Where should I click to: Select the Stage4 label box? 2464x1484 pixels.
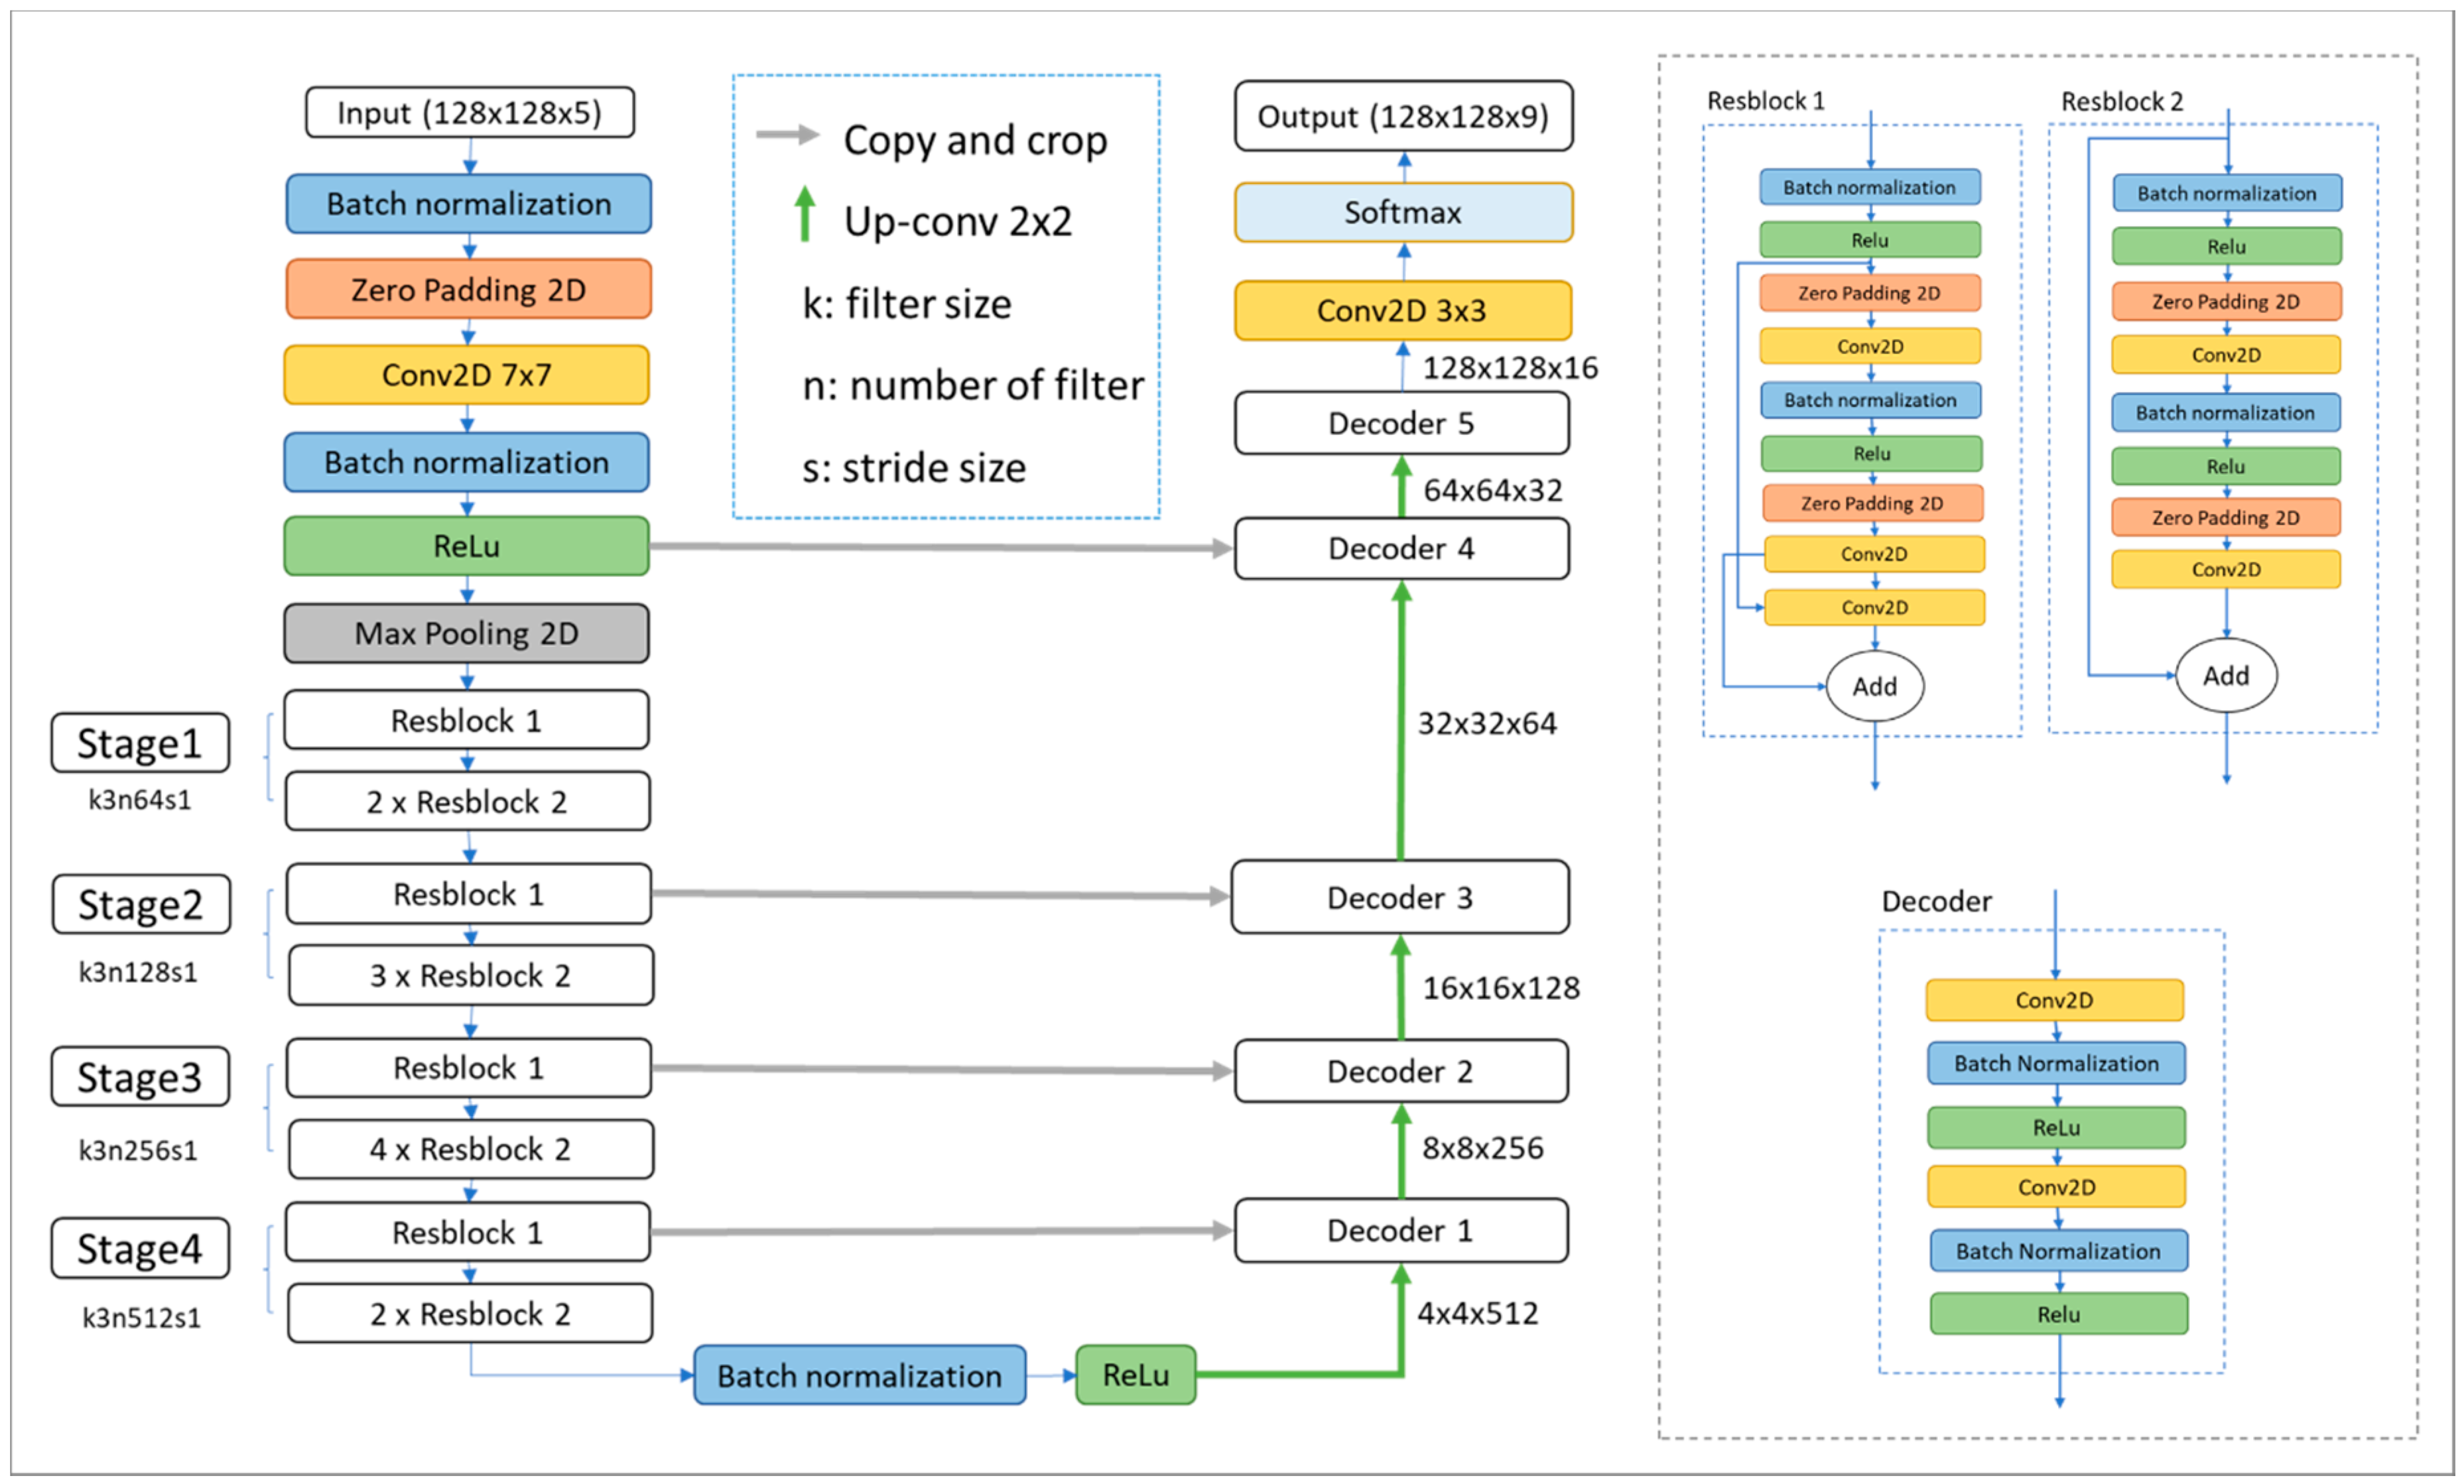[140, 1248]
